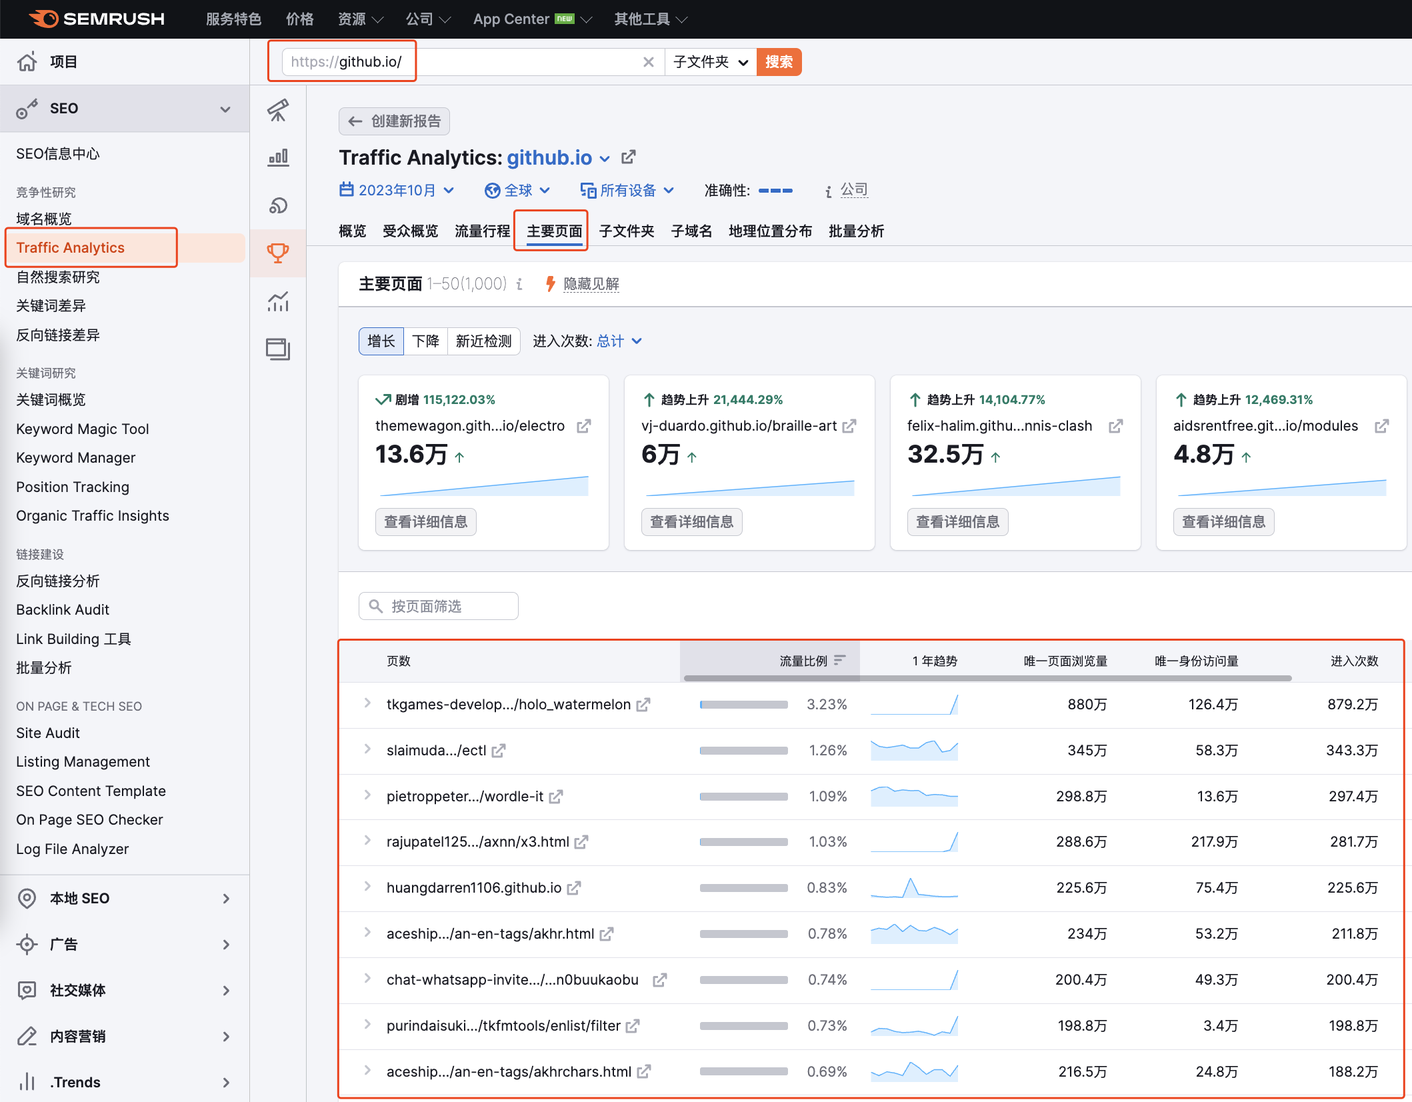Open external link icon for slaimuda/ectl row
Image resolution: width=1412 pixels, height=1102 pixels.
(499, 751)
